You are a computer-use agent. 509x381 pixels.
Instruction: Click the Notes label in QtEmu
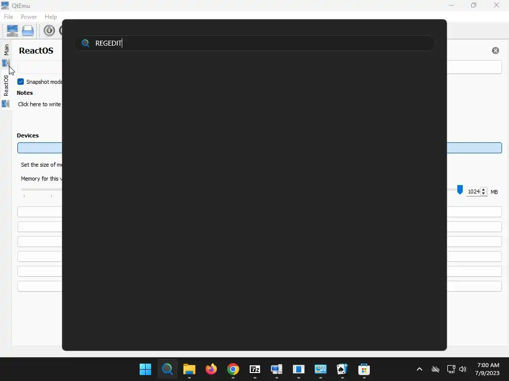[25, 93]
